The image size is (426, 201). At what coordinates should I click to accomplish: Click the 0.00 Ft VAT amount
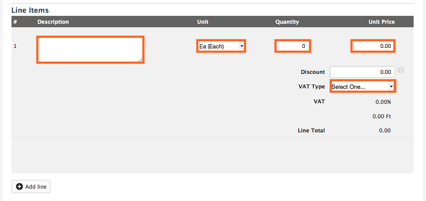(382, 117)
